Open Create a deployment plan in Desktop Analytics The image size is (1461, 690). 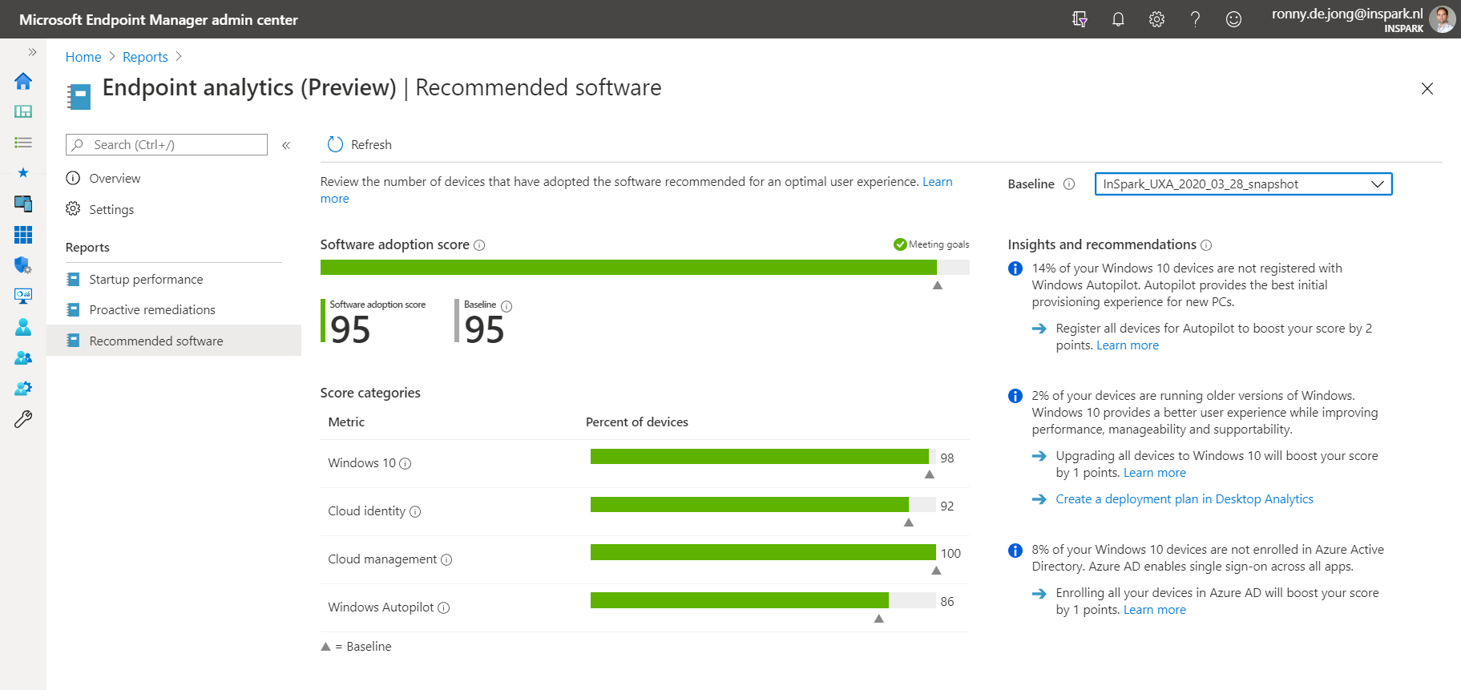(x=1185, y=498)
